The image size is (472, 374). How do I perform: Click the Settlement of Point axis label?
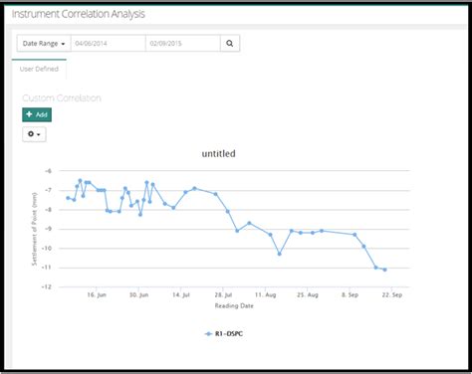point(34,229)
